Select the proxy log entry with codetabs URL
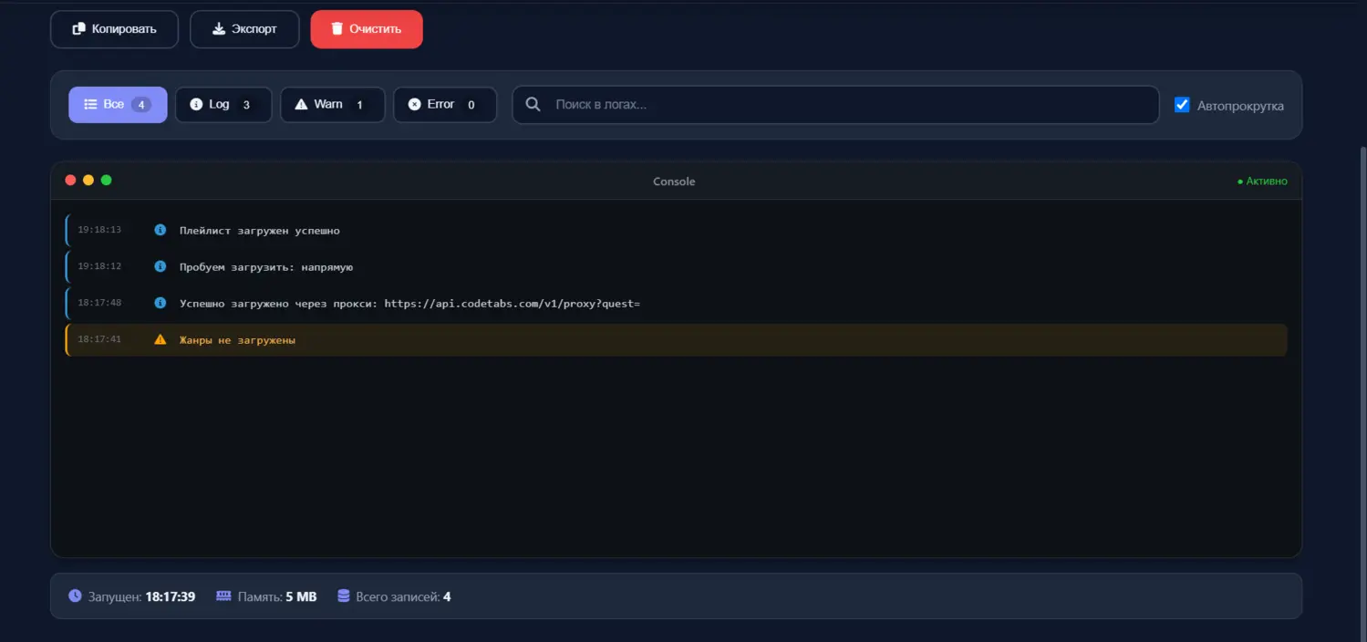 (409, 303)
